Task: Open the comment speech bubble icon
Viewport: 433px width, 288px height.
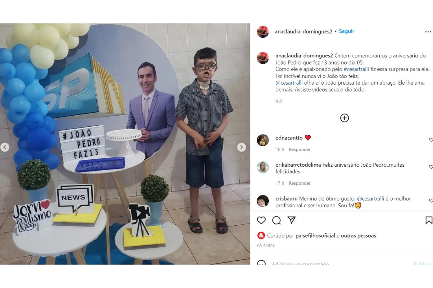Action: (x=276, y=220)
